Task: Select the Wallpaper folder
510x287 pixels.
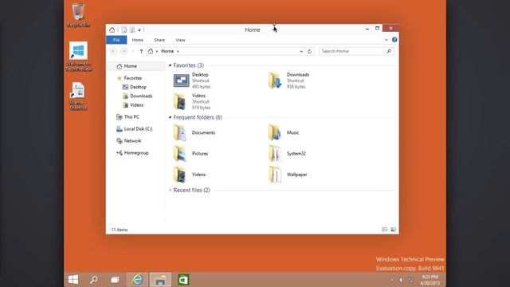Action: [x=288, y=175]
